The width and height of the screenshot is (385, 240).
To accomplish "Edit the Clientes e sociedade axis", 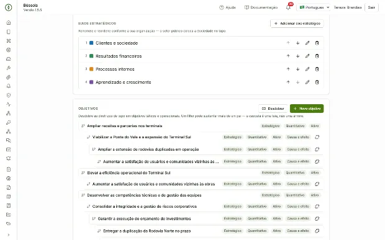I will click(307, 43).
